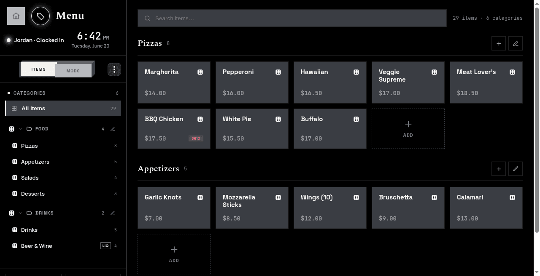Click the 29 items · 6 categories text

[487, 18]
